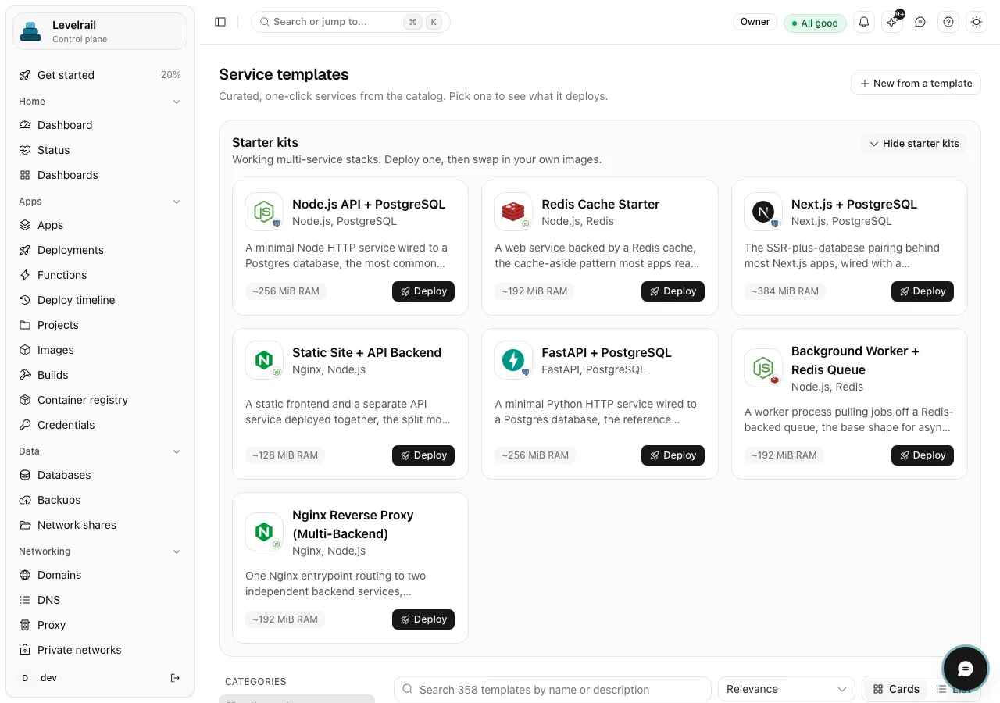Toggle the light/dark theme sun icon
Screen dimensions: 1000x703
977,22
